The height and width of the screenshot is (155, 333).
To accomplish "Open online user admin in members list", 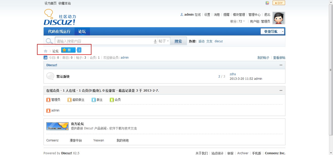I will point(55,110).
